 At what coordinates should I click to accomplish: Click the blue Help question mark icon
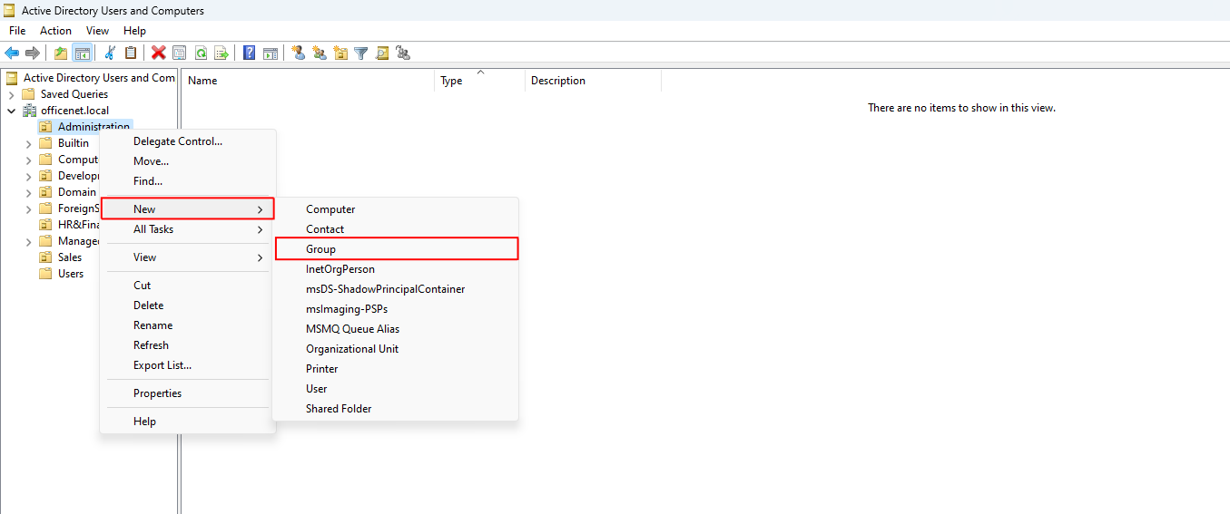[249, 53]
